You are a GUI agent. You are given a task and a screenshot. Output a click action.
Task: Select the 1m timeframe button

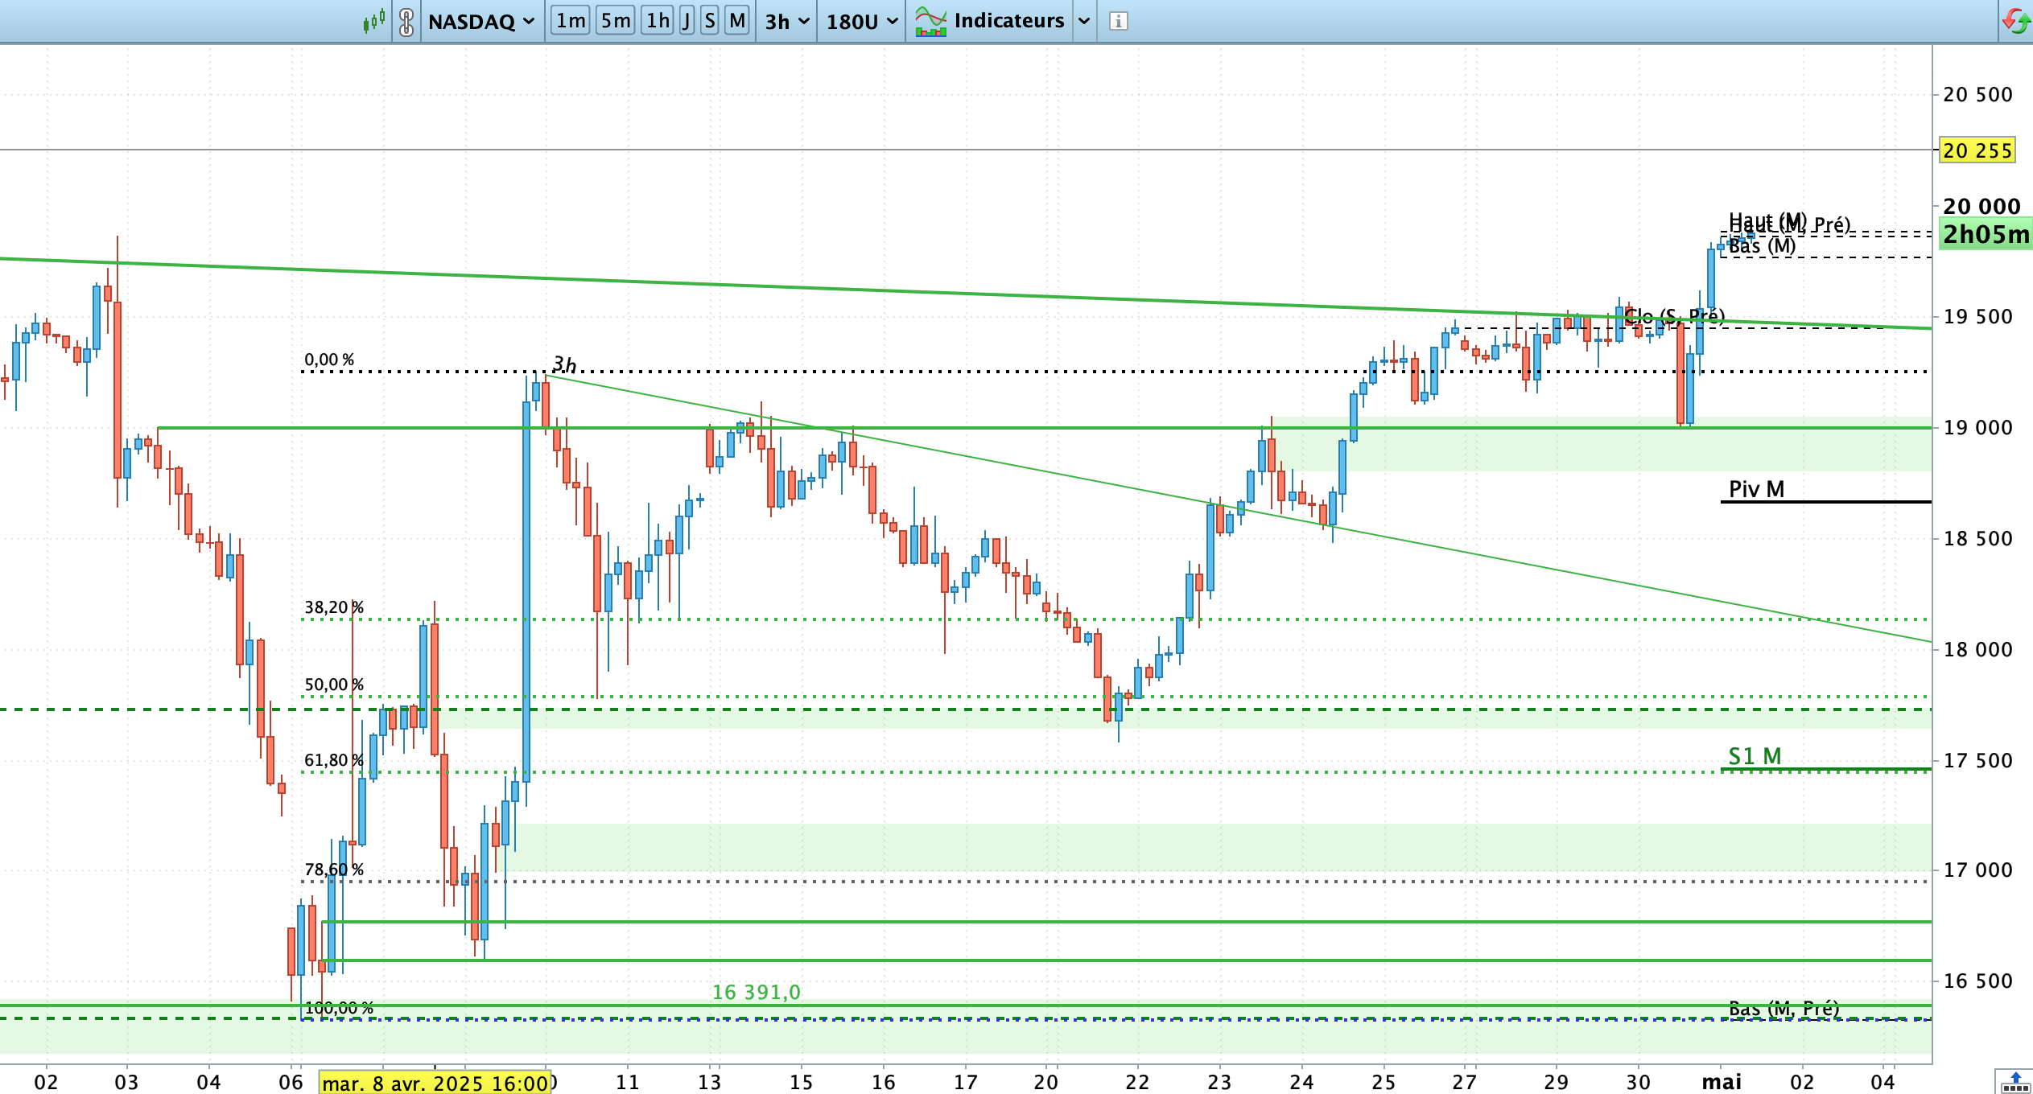(x=571, y=21)
